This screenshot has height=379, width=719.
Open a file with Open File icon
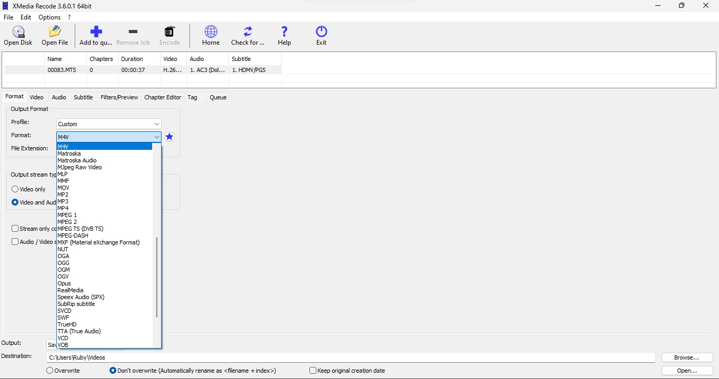pyautogui.click(x=55, y=32)
